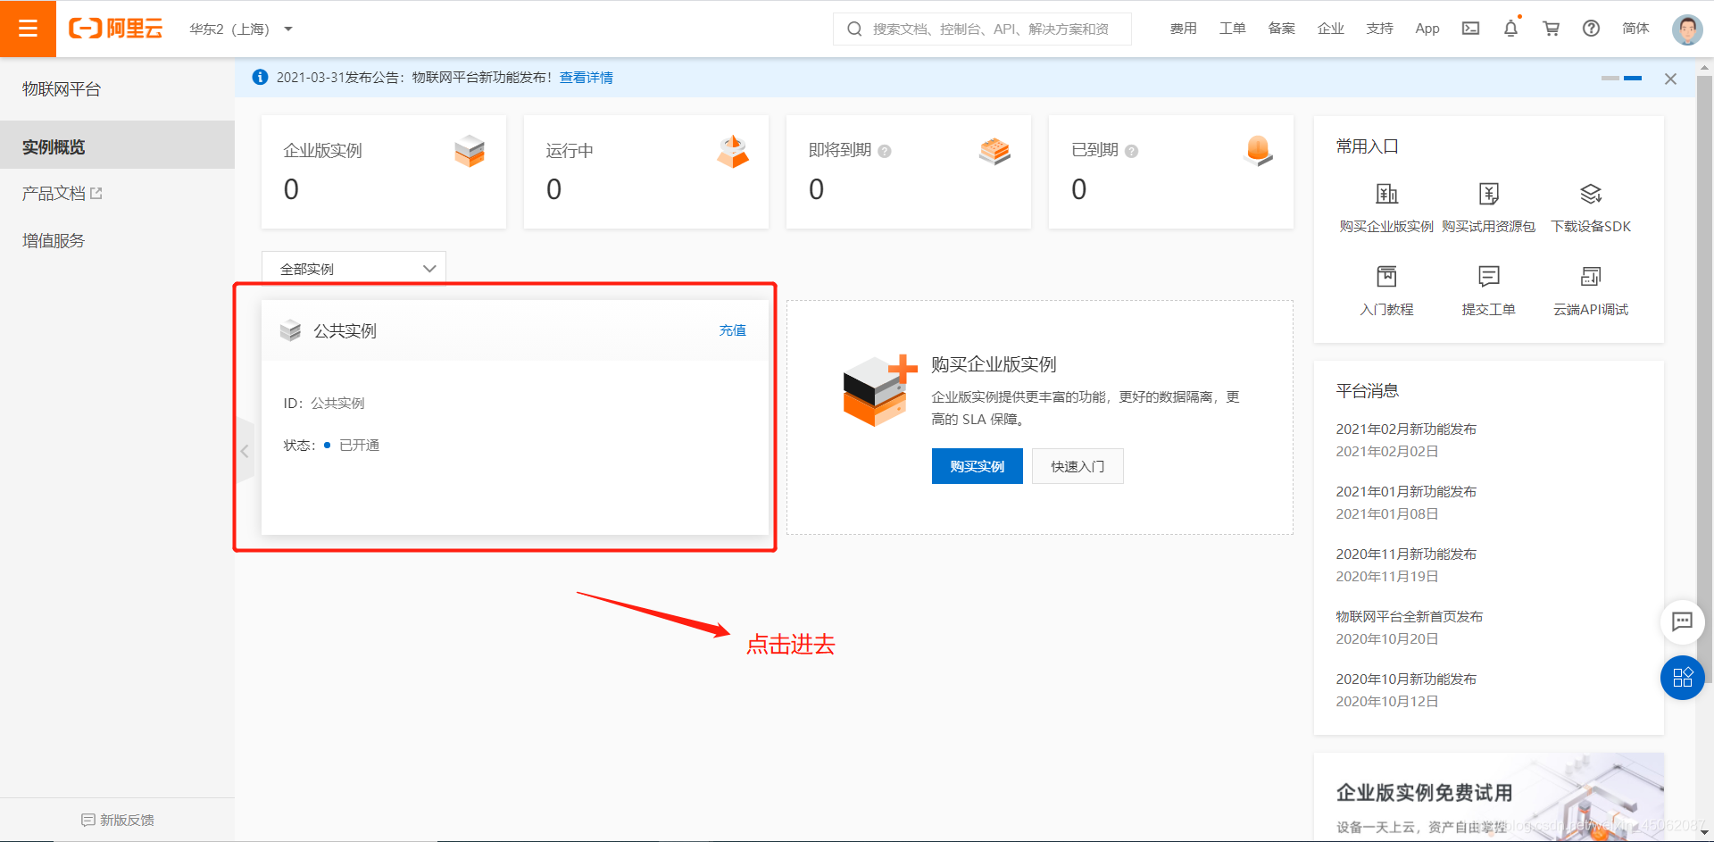Click the announcement info icon
This screenshot has height=842, width=1714.
(x=260, y=77)
